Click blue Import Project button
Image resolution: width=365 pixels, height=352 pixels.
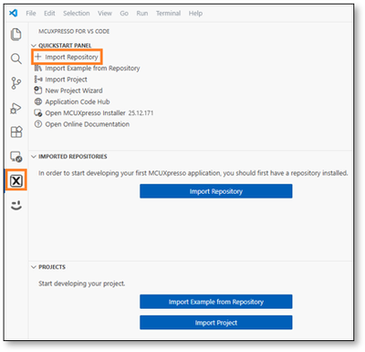point(216,323)
